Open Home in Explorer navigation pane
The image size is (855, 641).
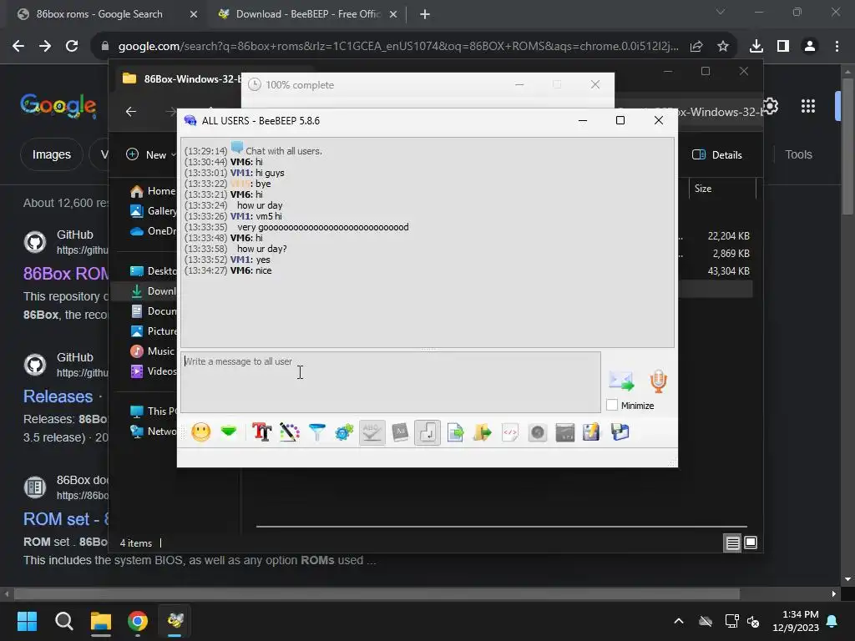pos(153,191)
